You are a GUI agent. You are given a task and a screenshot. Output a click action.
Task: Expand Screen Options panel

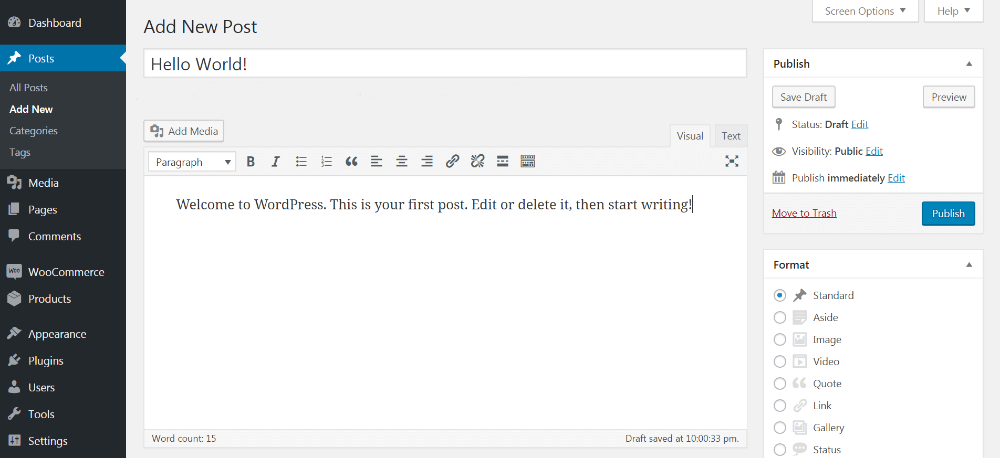tap(865, 11)
